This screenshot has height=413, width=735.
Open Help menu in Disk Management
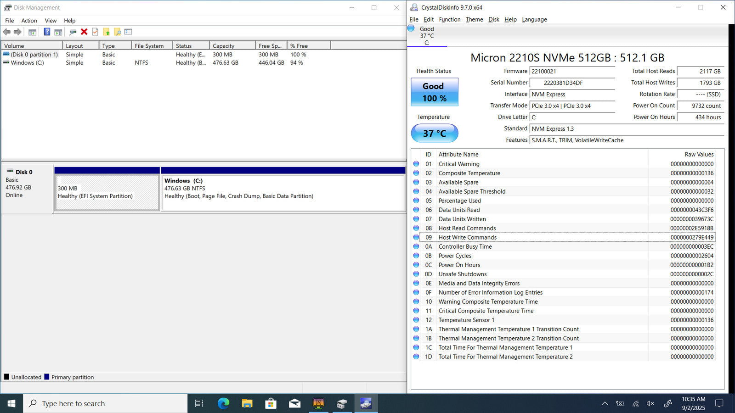pos(69,21)
